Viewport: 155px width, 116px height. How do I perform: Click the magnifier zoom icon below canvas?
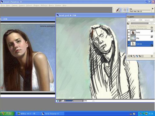[62, 101]
